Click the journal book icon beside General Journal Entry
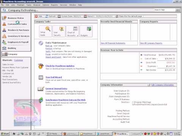The width and height of the screenshot is (182, 136). tap(41, 89)
